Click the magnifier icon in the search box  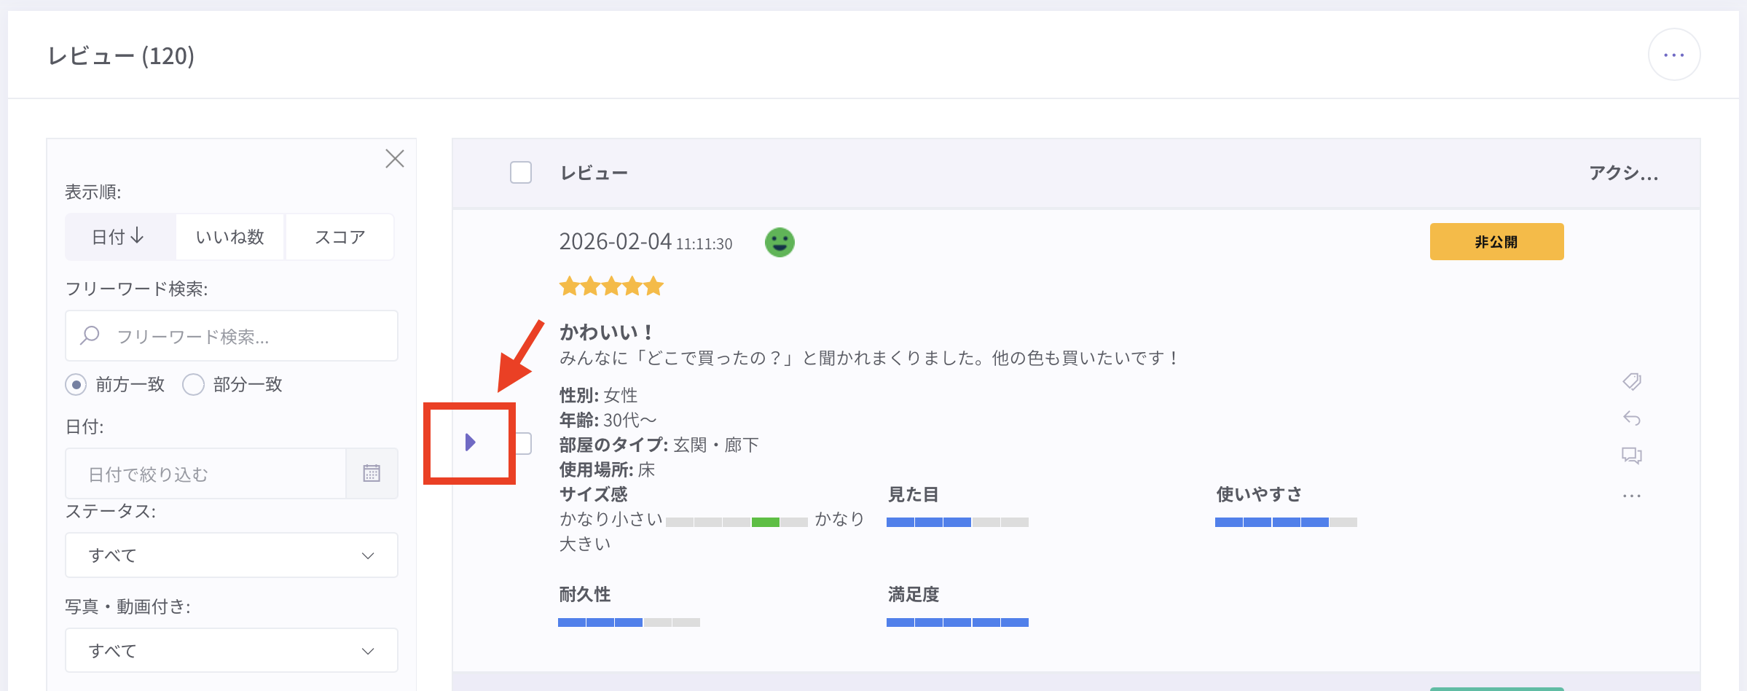90,335
